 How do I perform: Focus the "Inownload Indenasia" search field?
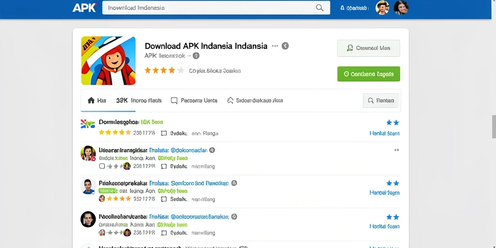(216, 8)
